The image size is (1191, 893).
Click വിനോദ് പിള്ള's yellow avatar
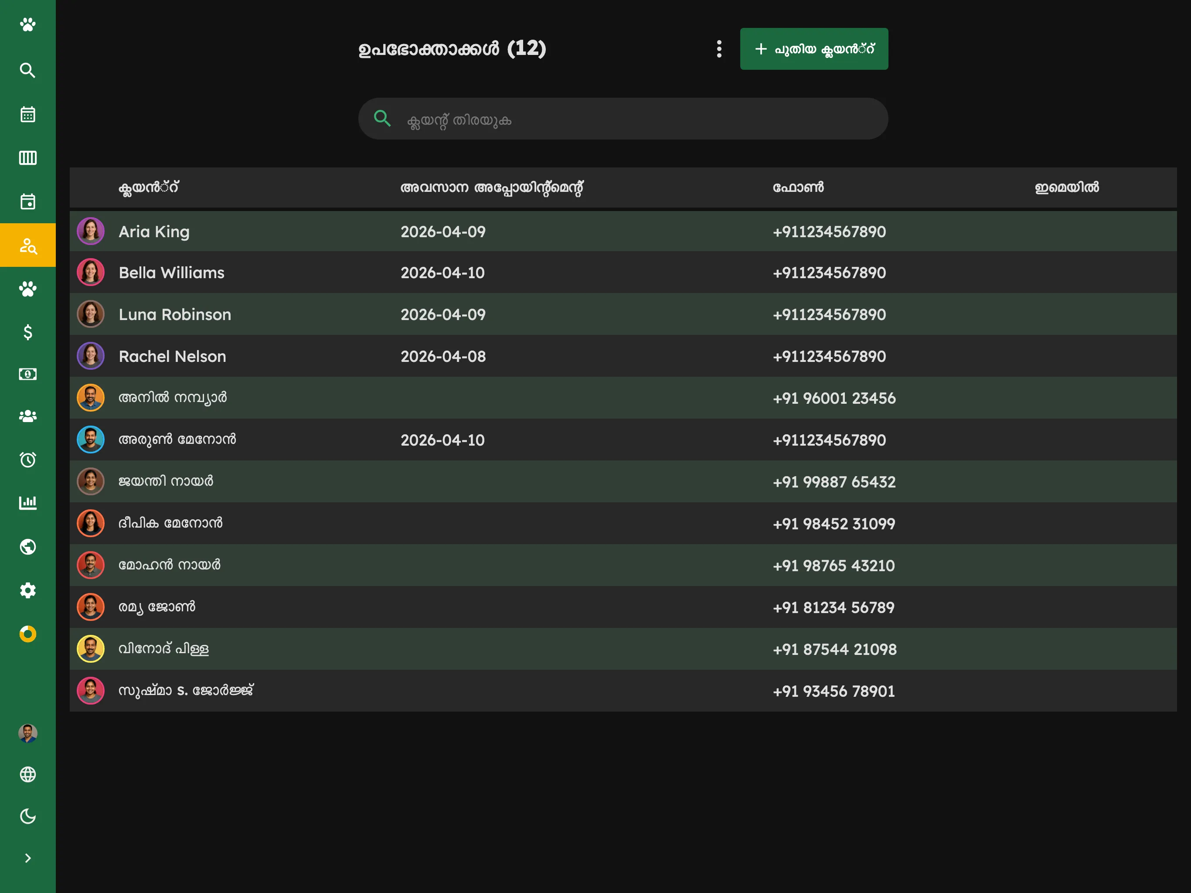[x=90, y=649]
